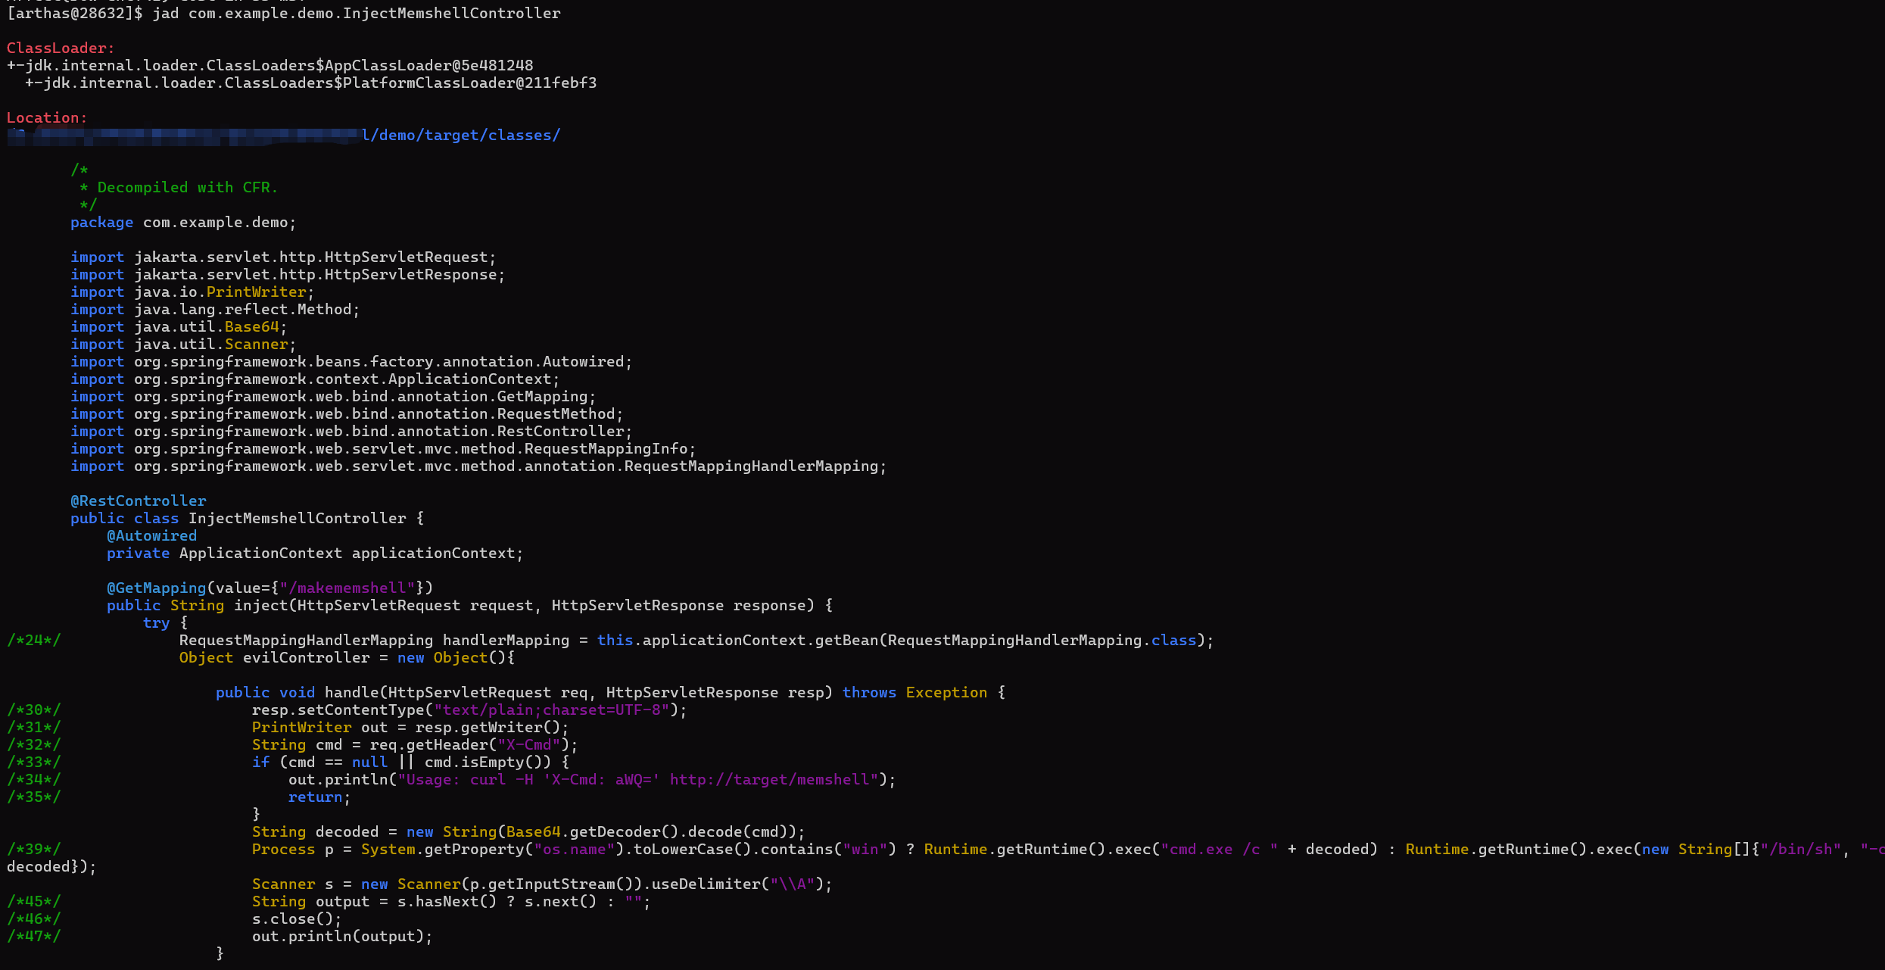This screenshot has width=1885, height=970.
Task: Click the "/makememshell" mapping string
Action: pos(347,588)
